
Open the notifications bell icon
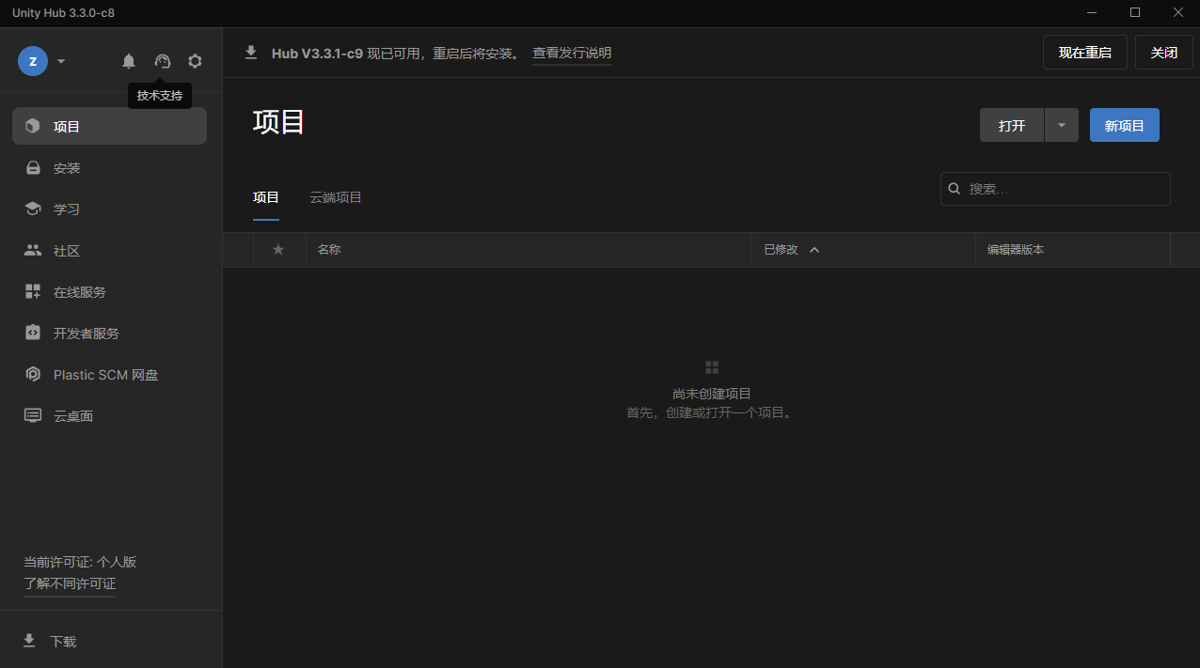129,61
